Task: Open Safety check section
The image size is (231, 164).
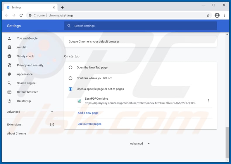Action: point(25,56)
